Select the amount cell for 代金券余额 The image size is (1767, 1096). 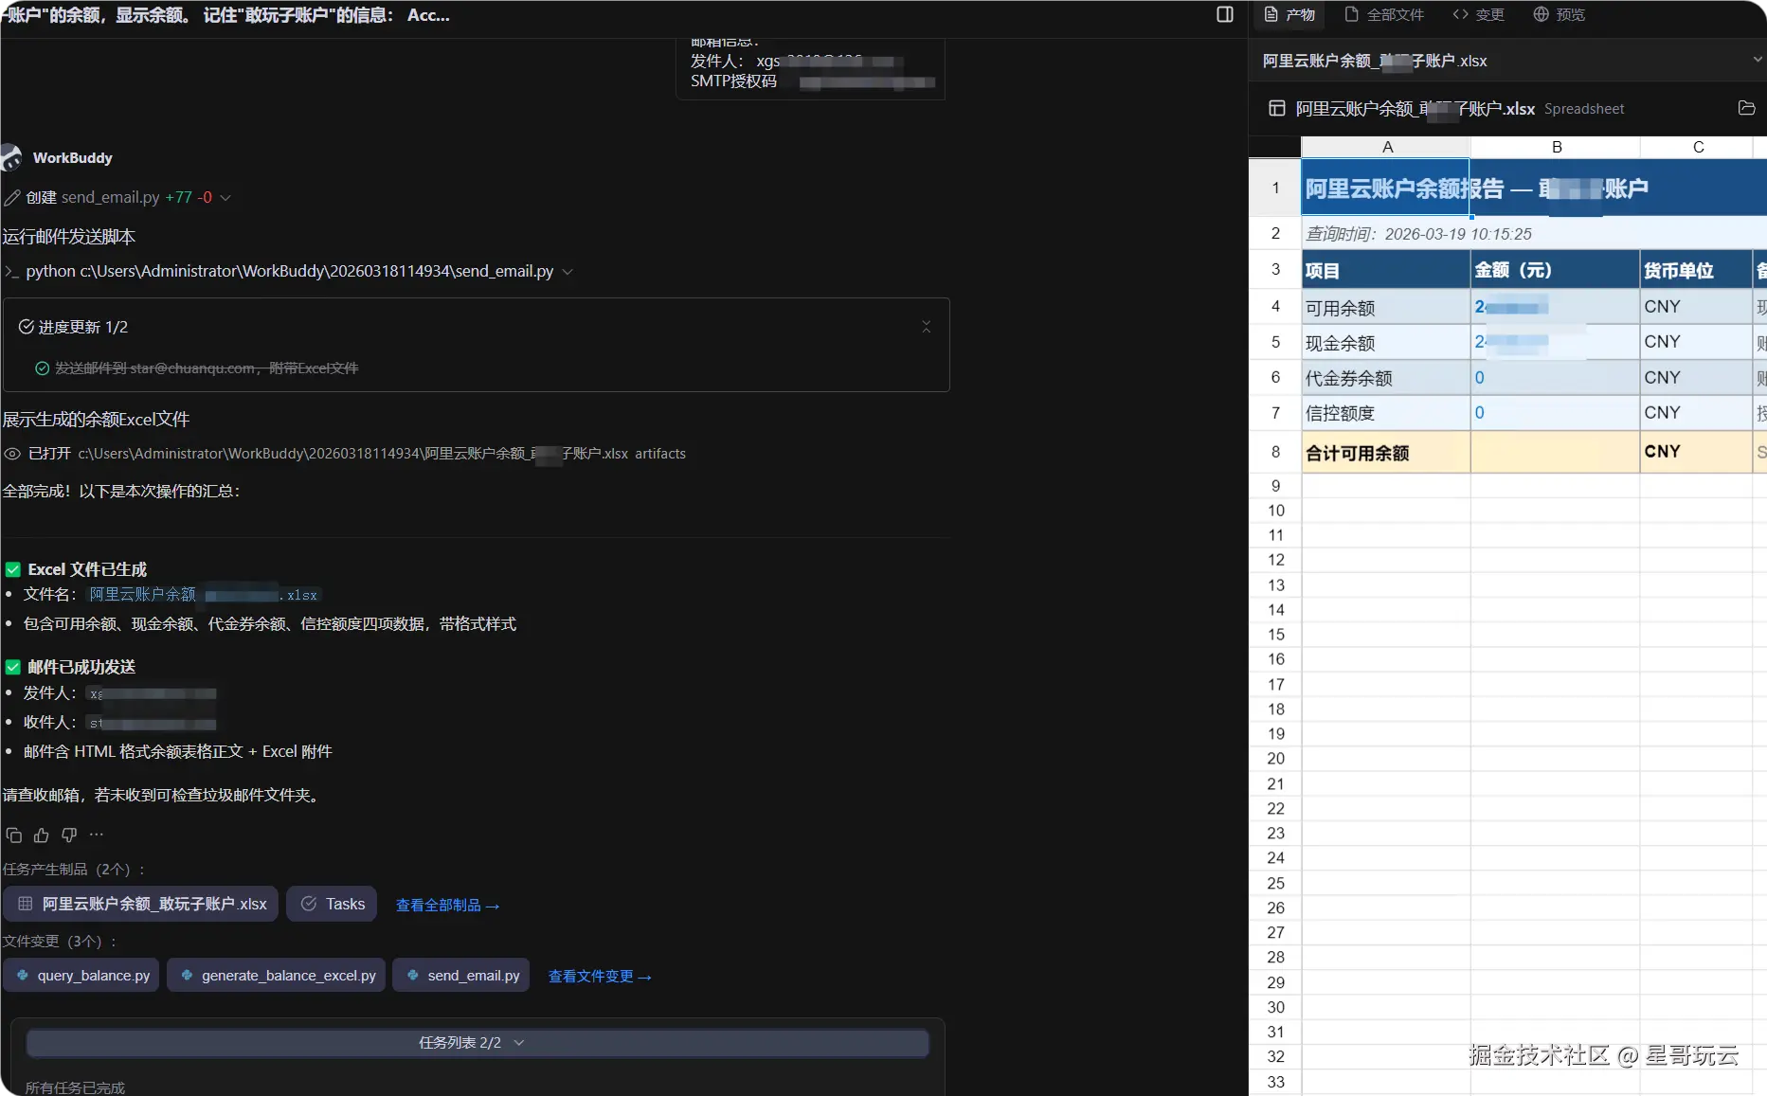[x=1556, y=377]
